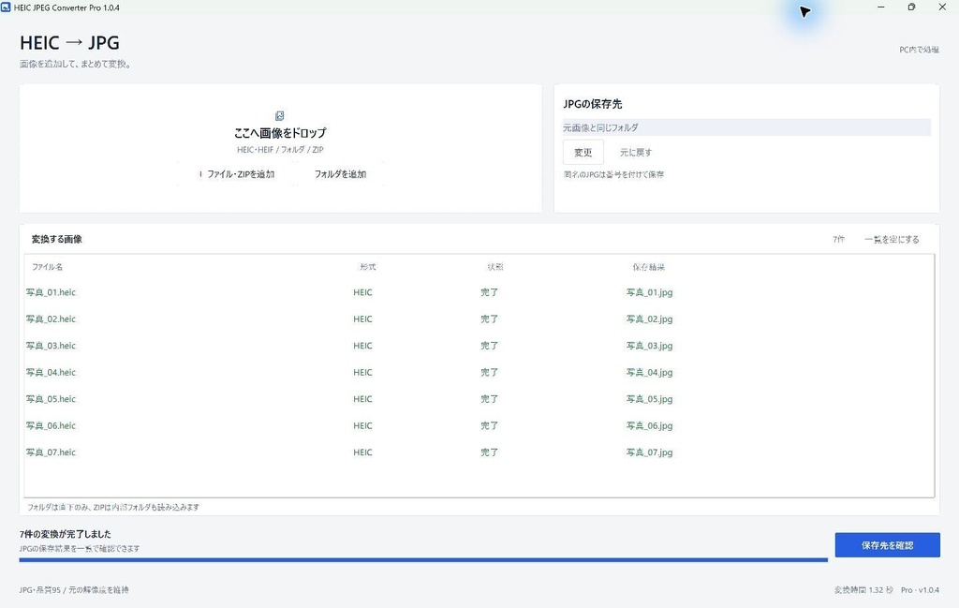
Task: Click the 7件 item count label
Action: click(x=838, y=239)
